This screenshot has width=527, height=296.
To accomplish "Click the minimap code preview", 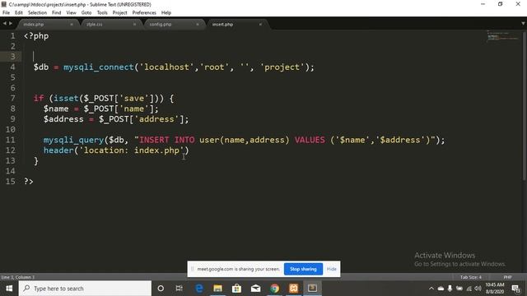I will [x=502, y=36].
